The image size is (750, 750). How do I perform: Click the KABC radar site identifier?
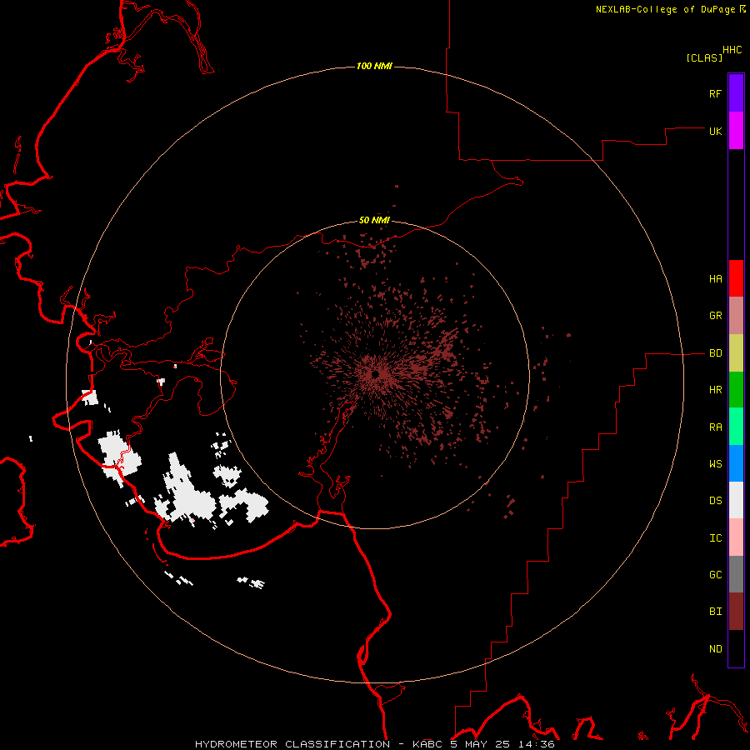coord(427,744)
